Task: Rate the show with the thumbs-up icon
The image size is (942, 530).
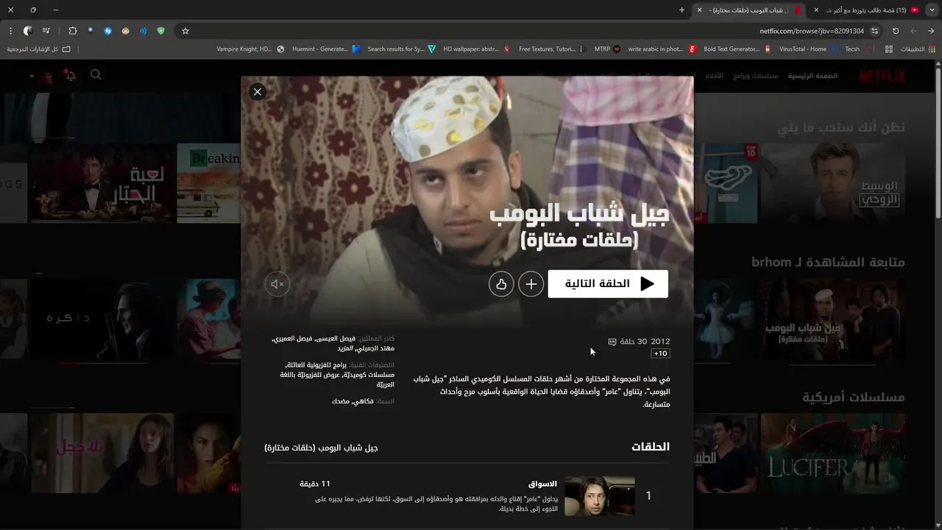Action: click(x=501, y=284)
